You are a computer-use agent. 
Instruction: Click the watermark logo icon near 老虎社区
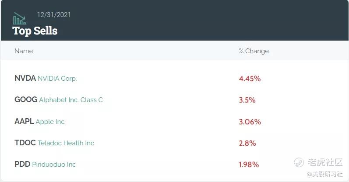tap(299, 162)
